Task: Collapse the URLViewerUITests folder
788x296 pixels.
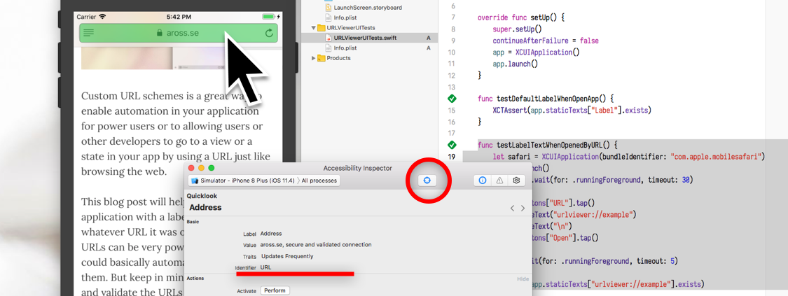Action: pyautogui.click(x=314, y=28)
